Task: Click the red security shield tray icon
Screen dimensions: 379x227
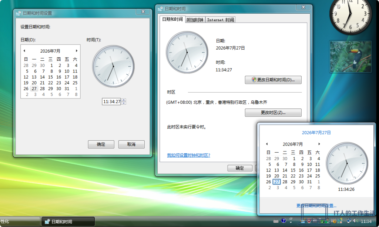Action: pos(309,221)
